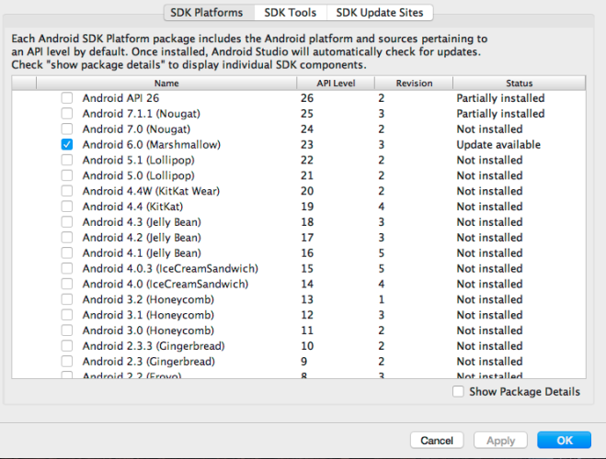Viewport: 606px width, 459px height.
Task: Sort by the Name column header
Action: point(166,83)
